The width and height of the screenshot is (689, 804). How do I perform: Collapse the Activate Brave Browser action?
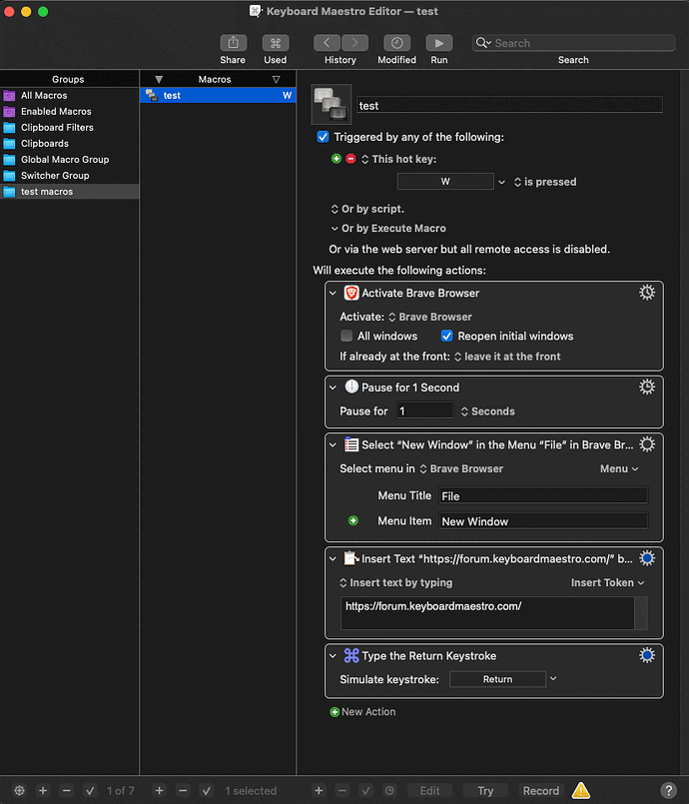click(333, 294)
